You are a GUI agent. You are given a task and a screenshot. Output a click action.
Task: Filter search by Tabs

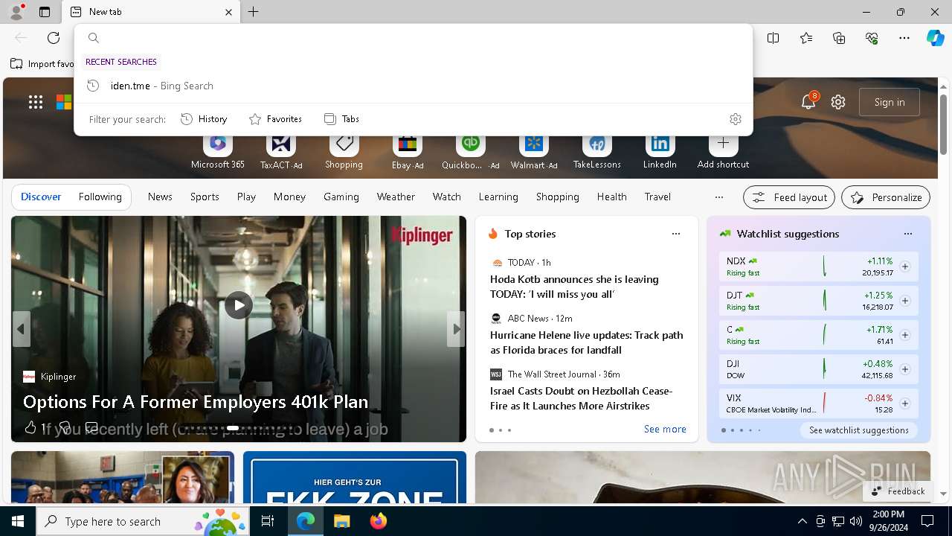click(x=341, y=119)
